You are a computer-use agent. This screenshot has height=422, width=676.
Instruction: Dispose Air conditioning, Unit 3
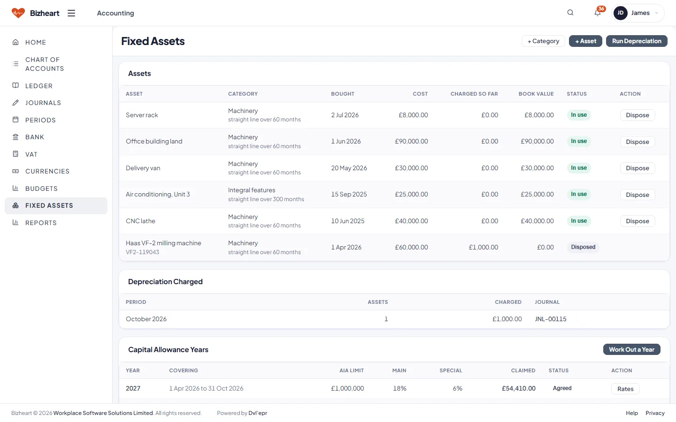(638, 195)
